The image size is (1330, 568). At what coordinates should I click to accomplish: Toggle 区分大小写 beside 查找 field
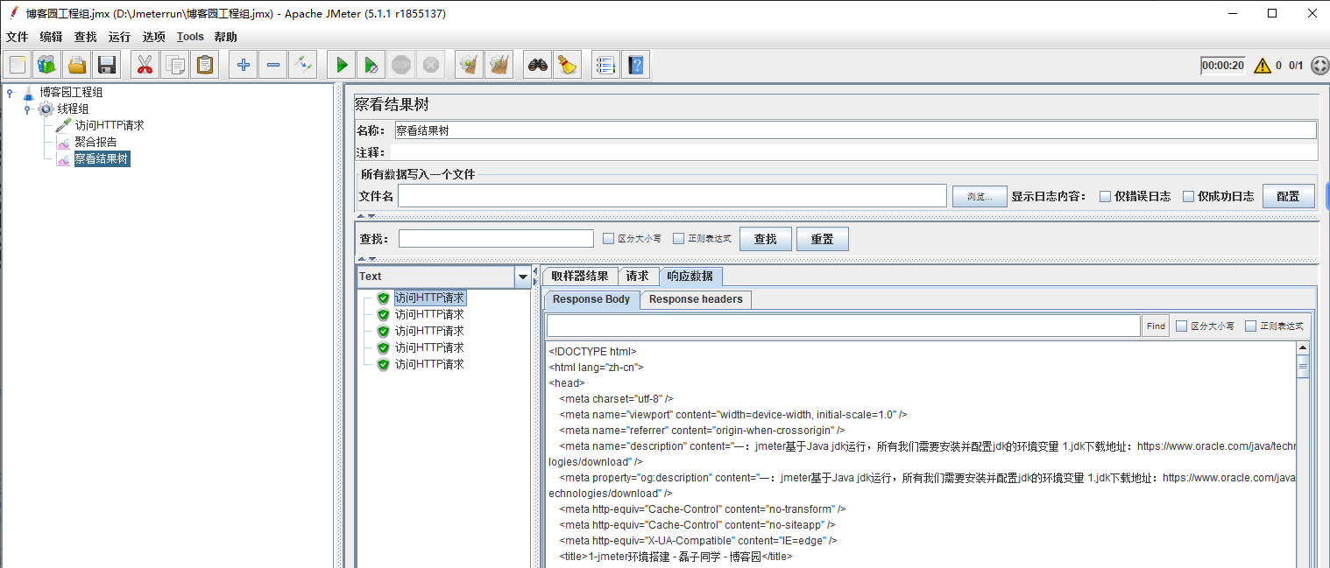pos(609,238)
